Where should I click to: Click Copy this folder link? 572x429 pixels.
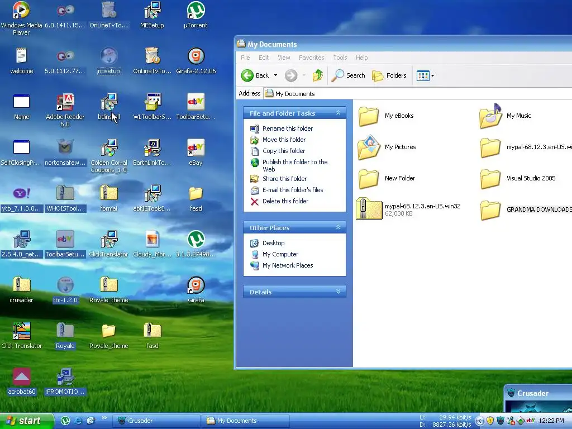[283, 151]
